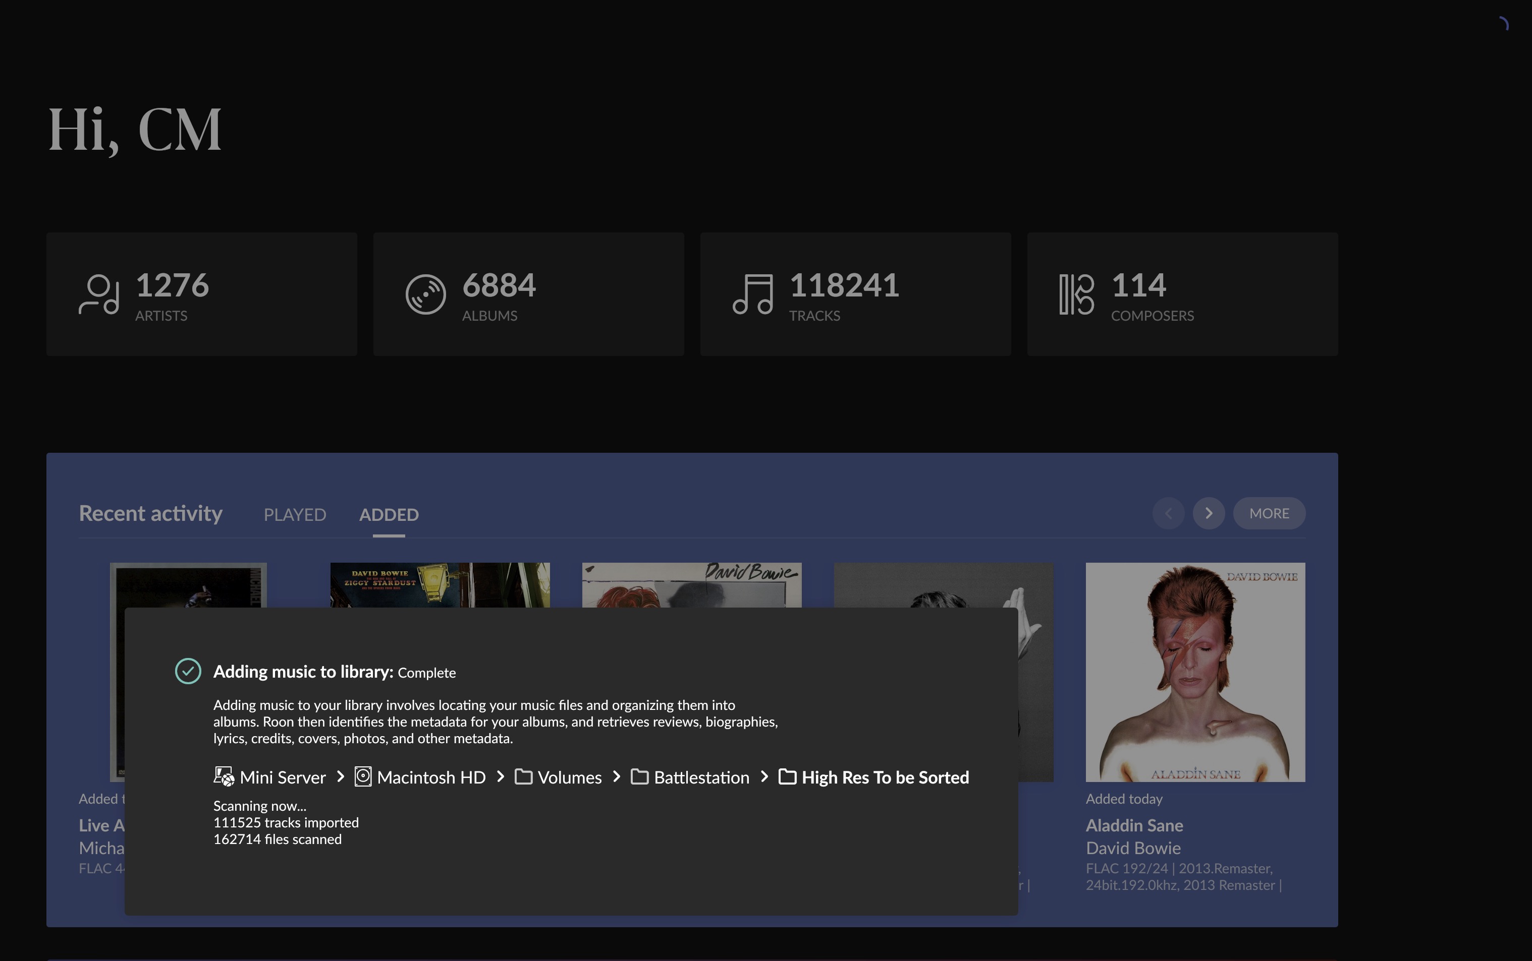The width and height of the screenshot is (1532, 961).
Task: Click the Complete status text
Action: click(427, 673)
